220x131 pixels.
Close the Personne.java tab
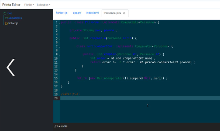[124, 13]
